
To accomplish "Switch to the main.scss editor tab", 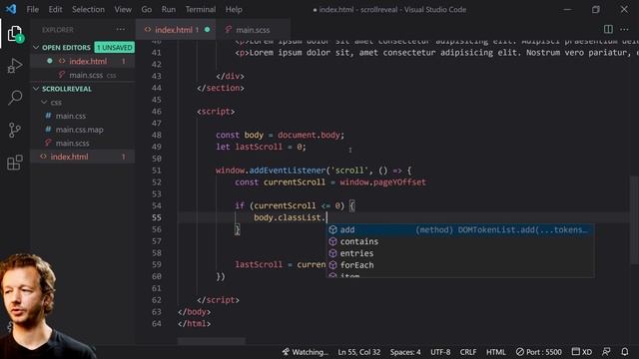I will point(253,29).
